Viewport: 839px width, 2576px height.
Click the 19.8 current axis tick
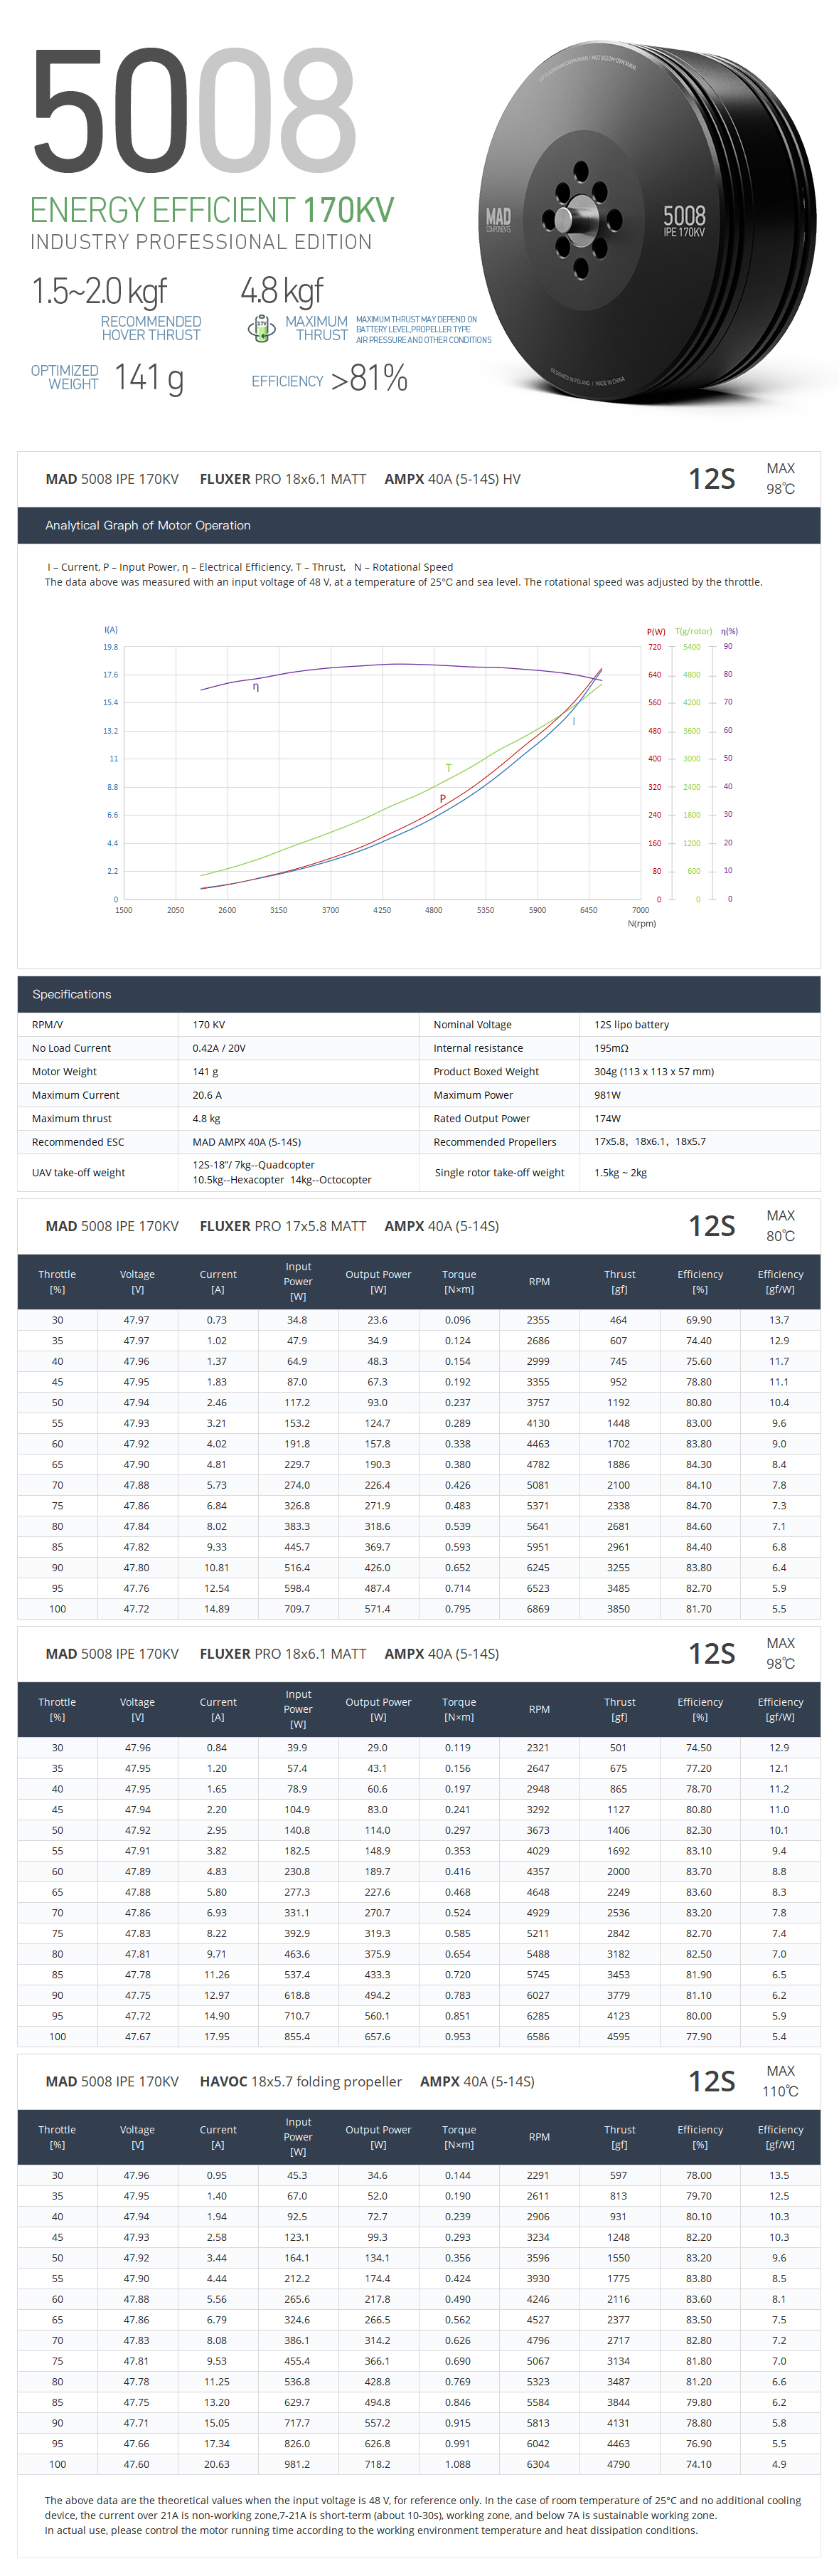point(110,647)
